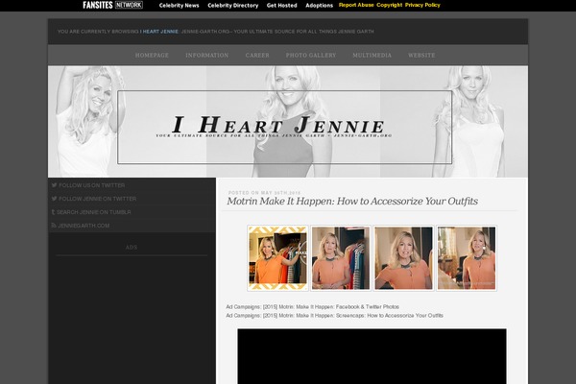The image size is (576, 384).
Task: Open Search Jennie on Tumblr link
Action: (94, 212)
